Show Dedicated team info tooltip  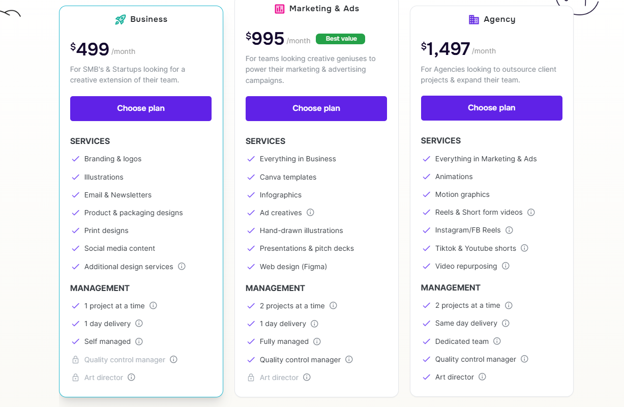point(497,341)
